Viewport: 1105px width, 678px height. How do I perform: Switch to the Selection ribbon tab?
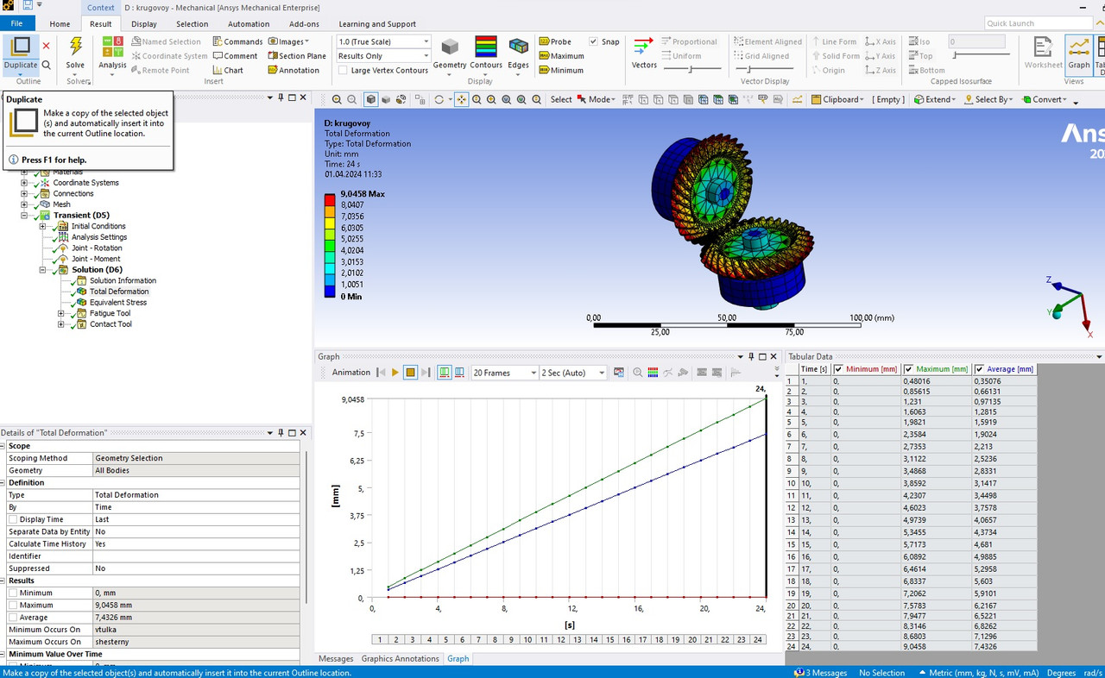click(x=192, y=24)
